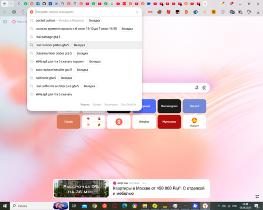Expand the system tray hidden icons chevron
This screenshot has width=263, height=210.
point(219,206)
